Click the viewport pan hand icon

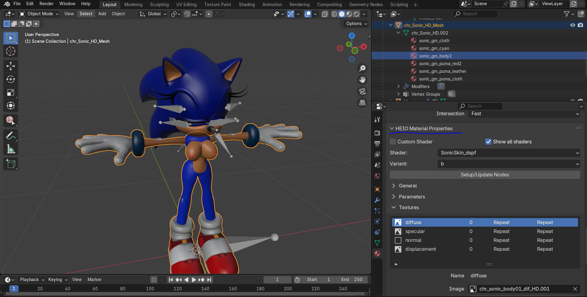(x=363, y=80)
